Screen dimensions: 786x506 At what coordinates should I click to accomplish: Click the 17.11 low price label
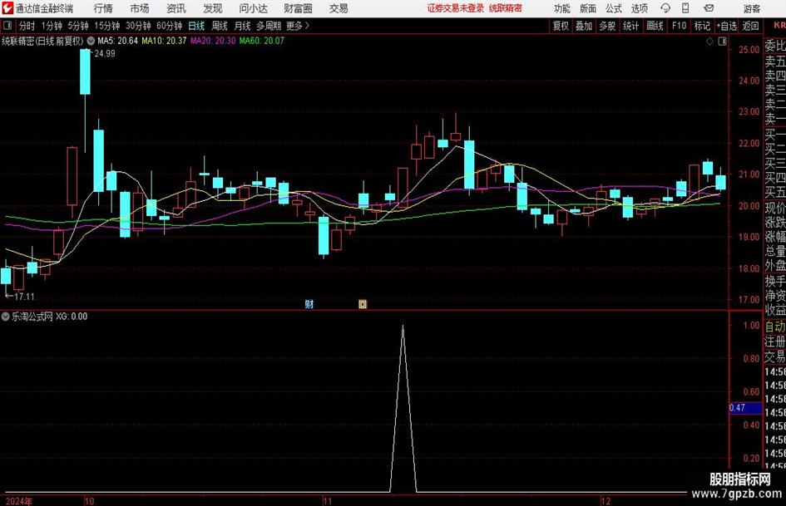(x=24, y=297)
